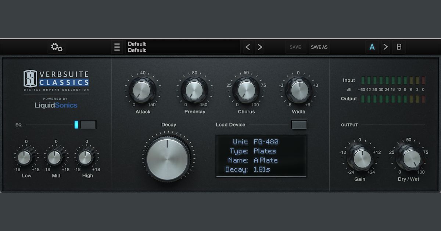This screenshot has width=441, height=231.
Task: Switch to preset comparison slot B
Action: 399,47
